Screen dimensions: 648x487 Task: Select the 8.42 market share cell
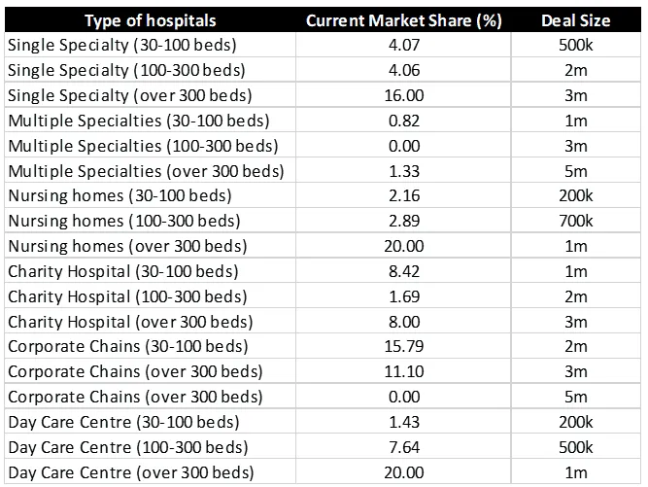(x=403, y=271)
